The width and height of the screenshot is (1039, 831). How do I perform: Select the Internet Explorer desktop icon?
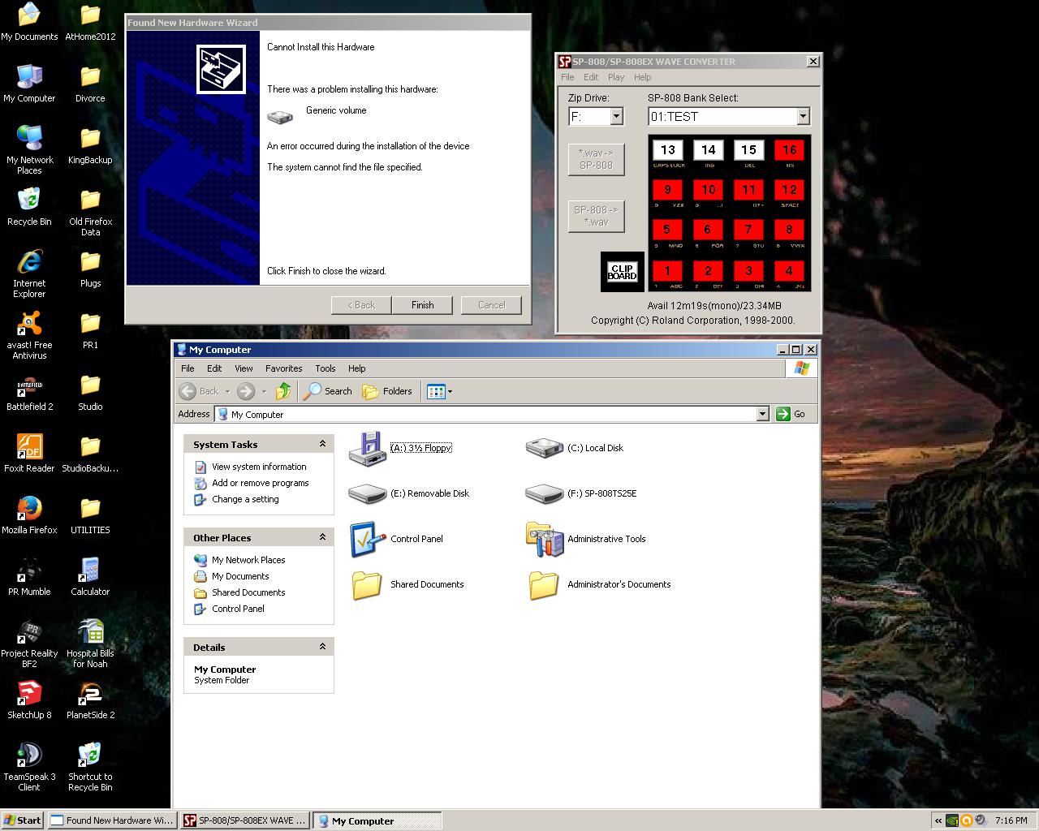(29, 261)
